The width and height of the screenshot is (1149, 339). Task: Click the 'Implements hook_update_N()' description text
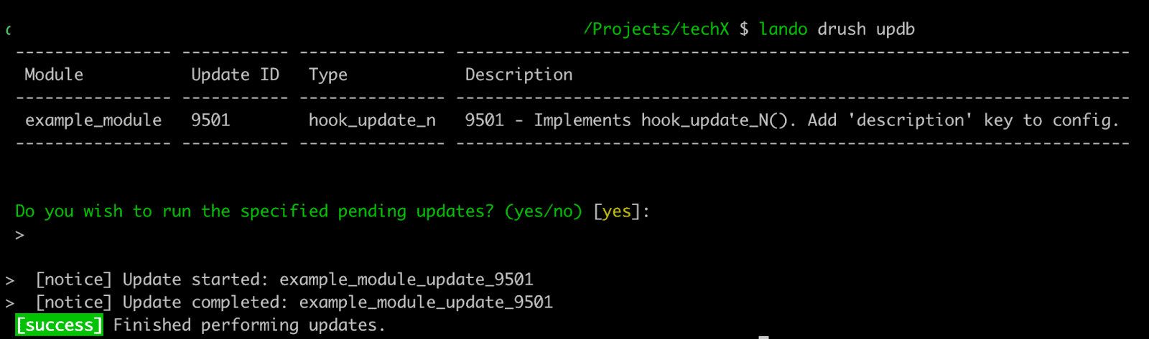pyautogui.click(x=664, y=120)
